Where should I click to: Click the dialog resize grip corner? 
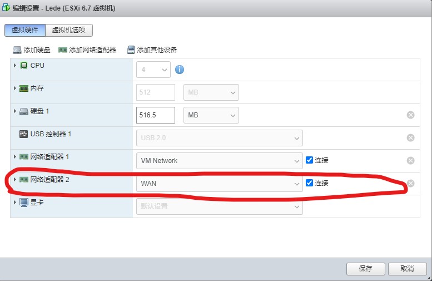click(x=429, y=278)
